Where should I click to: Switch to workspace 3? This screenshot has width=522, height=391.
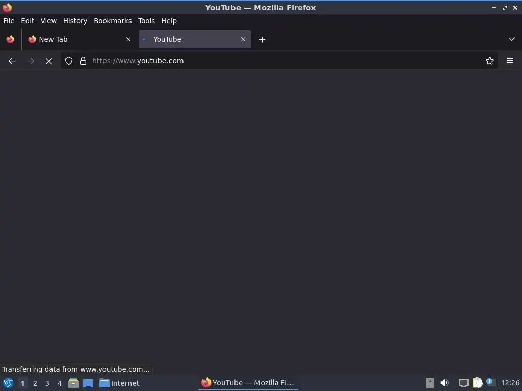point(47,383)
